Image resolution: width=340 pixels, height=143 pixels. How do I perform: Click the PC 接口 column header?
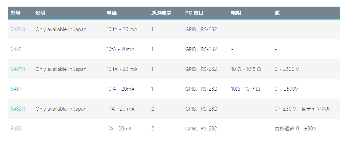click(x=194, y=13)
